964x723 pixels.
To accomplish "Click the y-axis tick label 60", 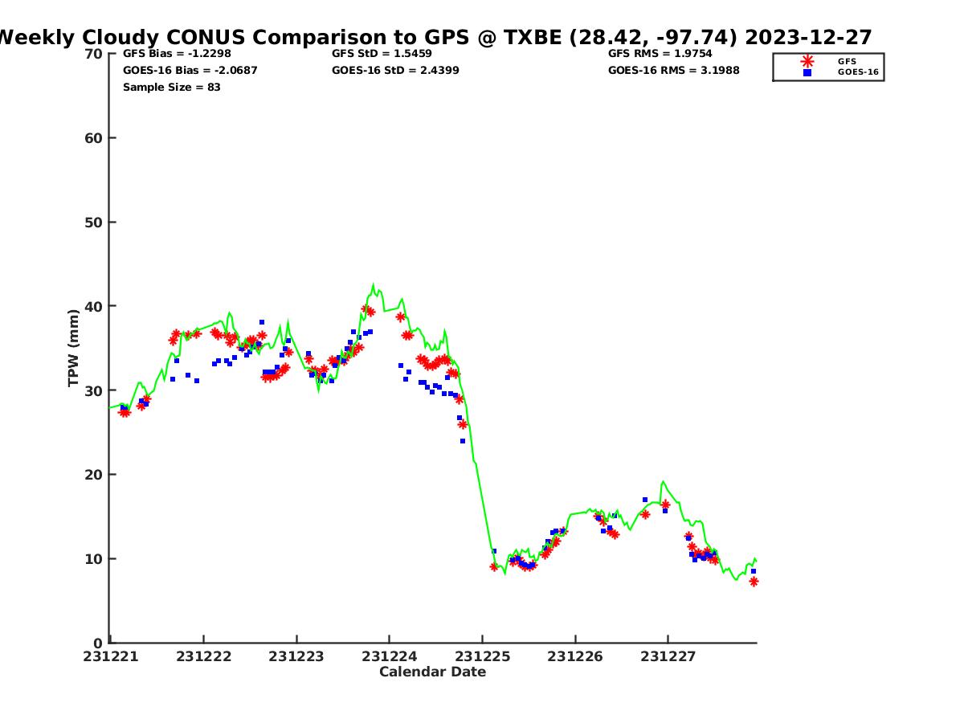I will 94,138.
